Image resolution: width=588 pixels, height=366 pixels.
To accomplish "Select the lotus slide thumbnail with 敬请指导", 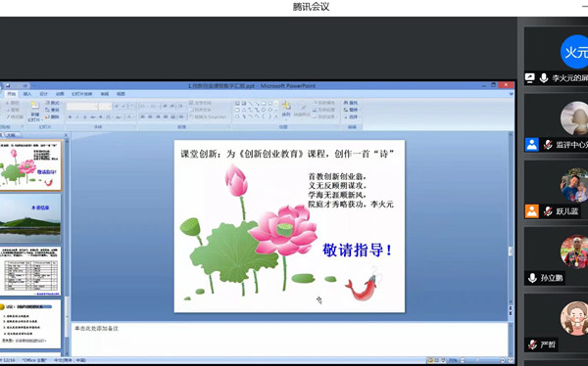I will (30, 165).
